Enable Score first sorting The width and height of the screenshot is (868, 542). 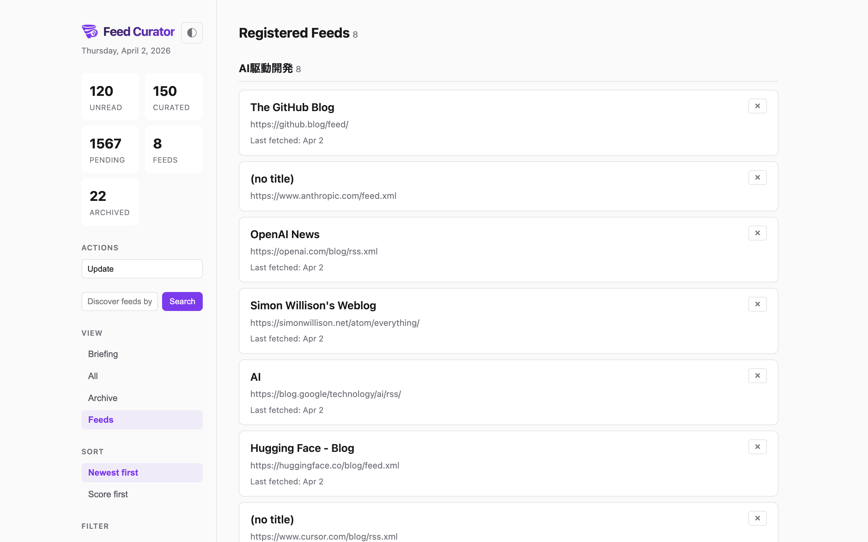click(x=107, y=494)
